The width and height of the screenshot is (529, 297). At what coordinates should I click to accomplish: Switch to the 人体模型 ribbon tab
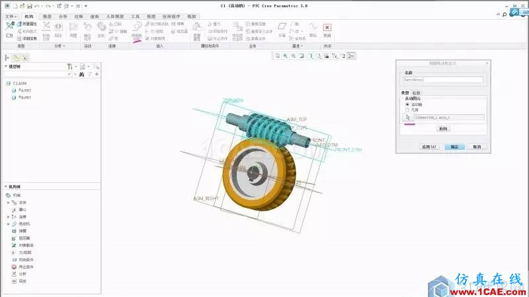(114, 16)
